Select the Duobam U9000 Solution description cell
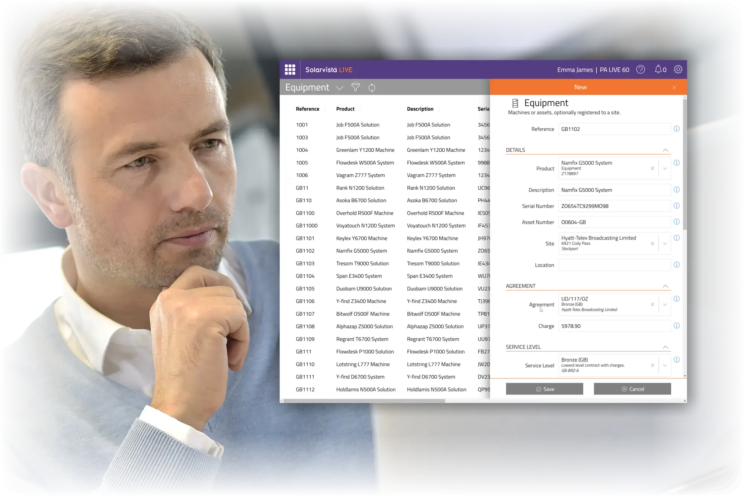Viewport: 744px width, 496px height. [x=434, y=289]
